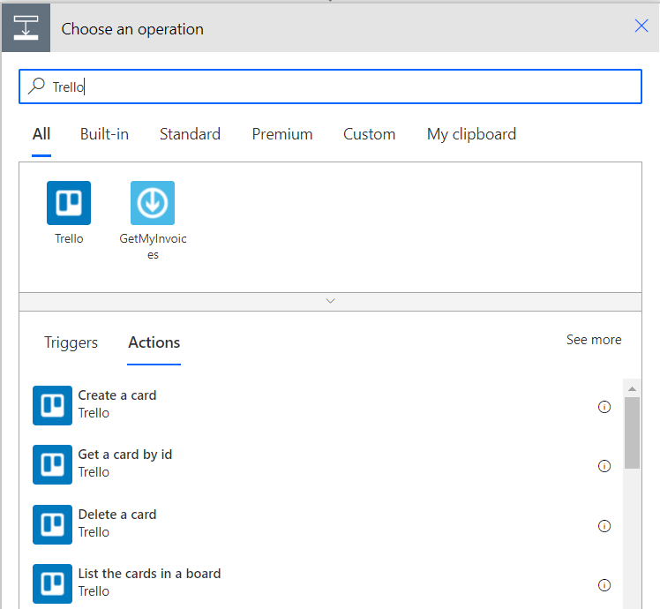Click List the cards in a board icon
Screen dimensions: 660x609
53,583
